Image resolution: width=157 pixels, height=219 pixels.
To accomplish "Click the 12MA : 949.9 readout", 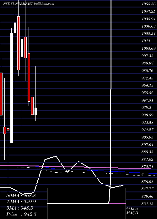I will (21, 202).
